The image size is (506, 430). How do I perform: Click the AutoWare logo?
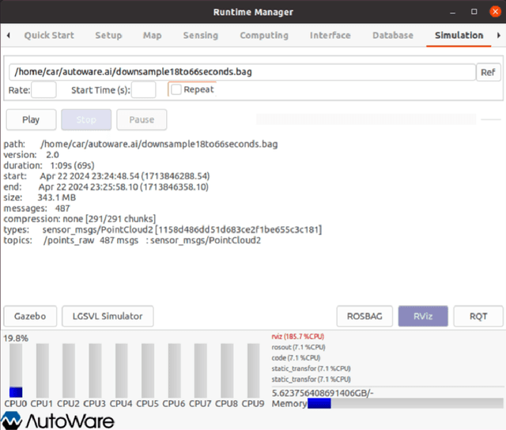coord(57,421)
